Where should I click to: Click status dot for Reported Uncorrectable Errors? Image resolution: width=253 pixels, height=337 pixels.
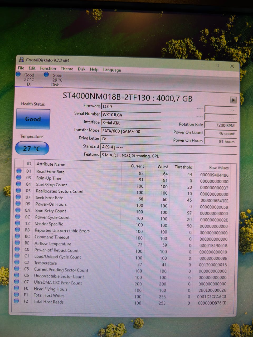click(17, 229)
